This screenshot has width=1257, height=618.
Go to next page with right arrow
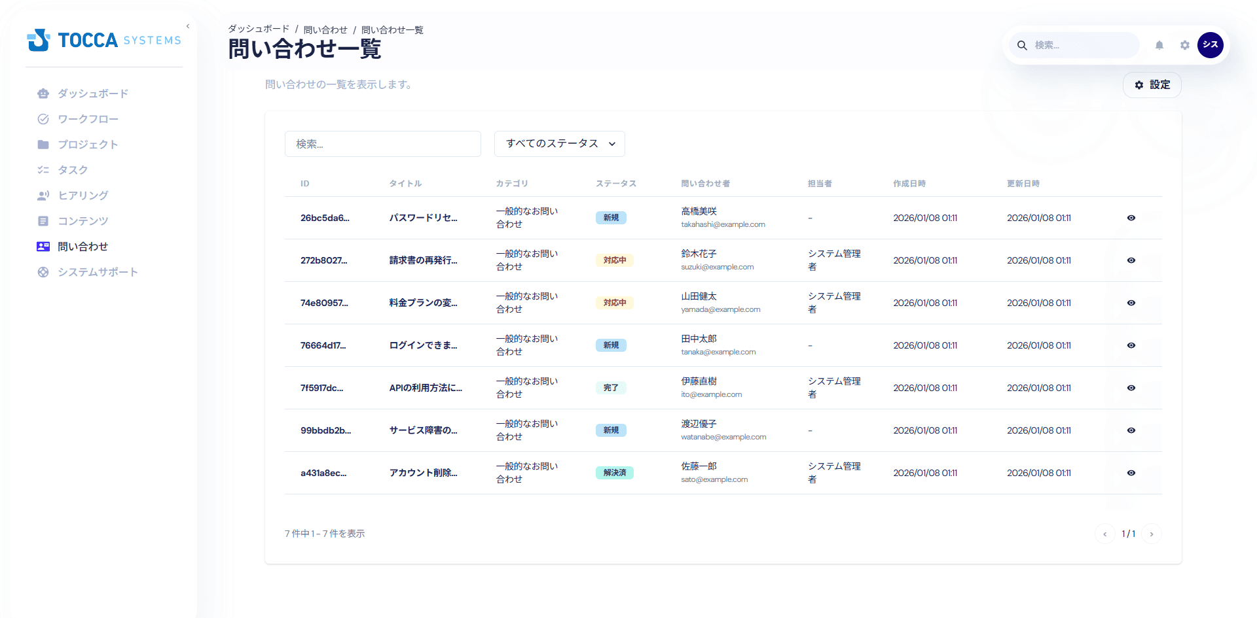[1152, 534]
